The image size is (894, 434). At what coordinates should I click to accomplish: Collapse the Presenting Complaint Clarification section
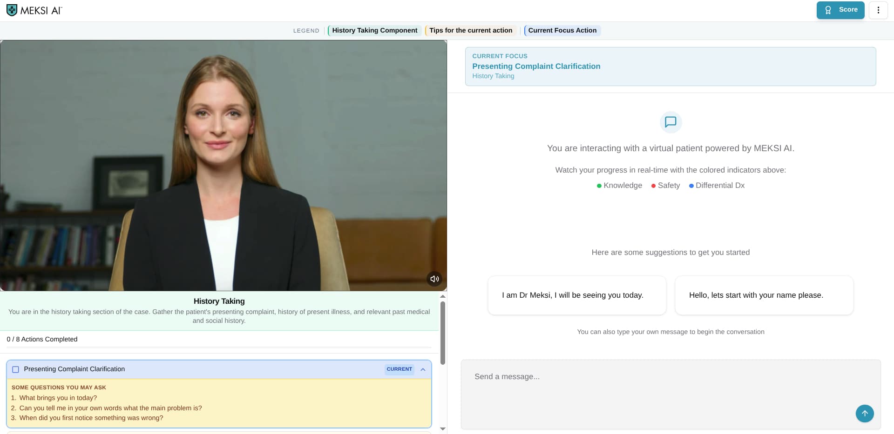[423, 369]
